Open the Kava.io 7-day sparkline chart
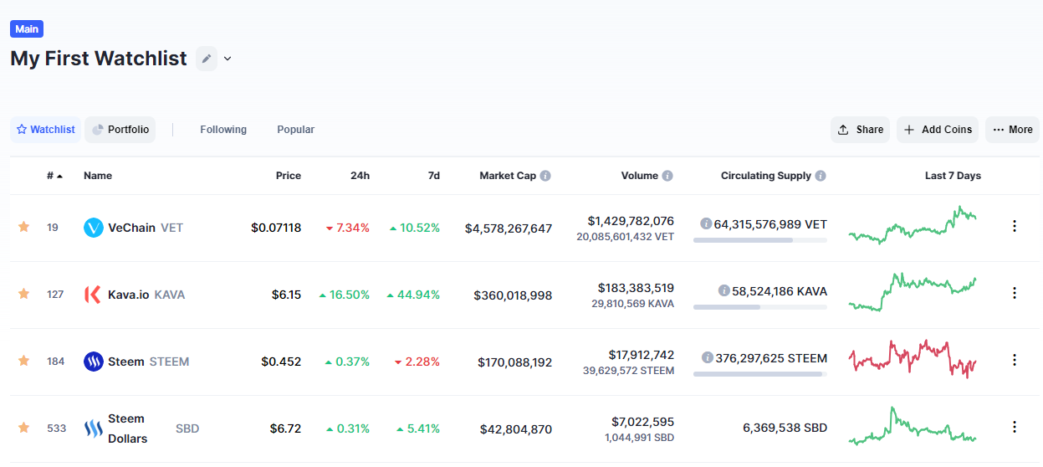The height and width of the screenshot is (467, 1043). [912, 292]
